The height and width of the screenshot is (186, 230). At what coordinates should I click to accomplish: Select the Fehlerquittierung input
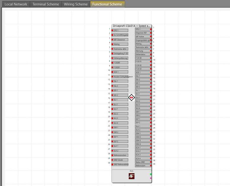120,58
